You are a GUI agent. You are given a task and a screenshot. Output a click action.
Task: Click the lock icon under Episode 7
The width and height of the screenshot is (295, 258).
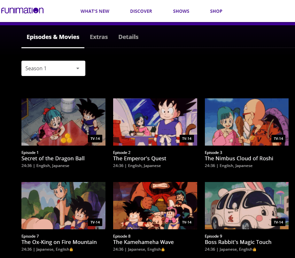pos(71,249)
